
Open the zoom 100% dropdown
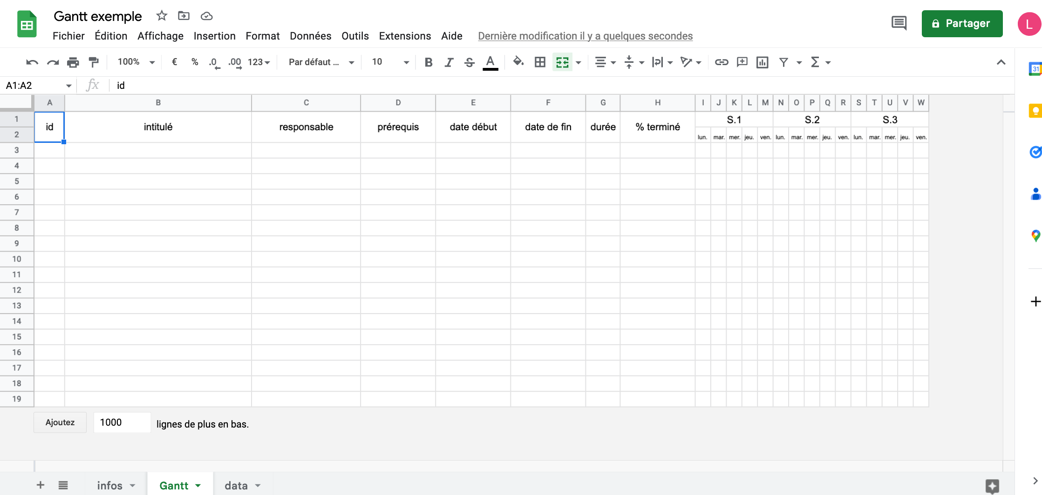pyautogui.click(x=136, y=62)
